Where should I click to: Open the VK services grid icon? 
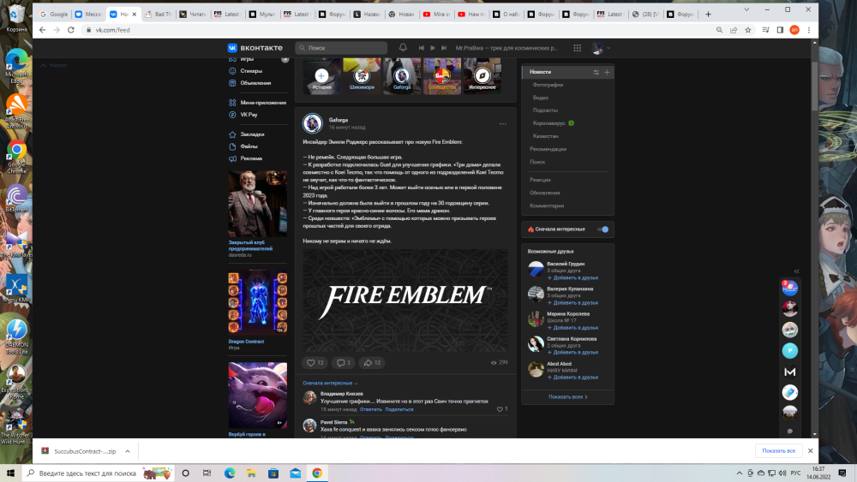pyautogui.click(x=578, y=48)
